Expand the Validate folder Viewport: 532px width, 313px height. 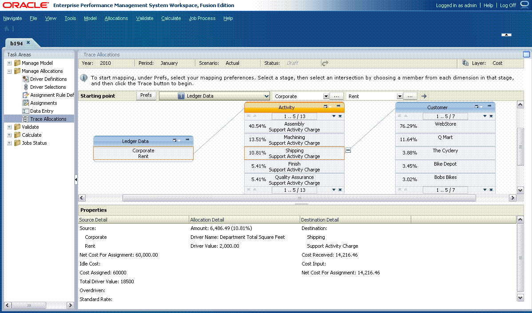click(x=9, y=127)
